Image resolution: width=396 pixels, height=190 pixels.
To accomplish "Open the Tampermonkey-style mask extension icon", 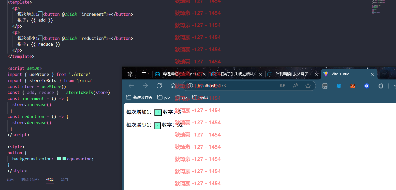I will [325, 86].
